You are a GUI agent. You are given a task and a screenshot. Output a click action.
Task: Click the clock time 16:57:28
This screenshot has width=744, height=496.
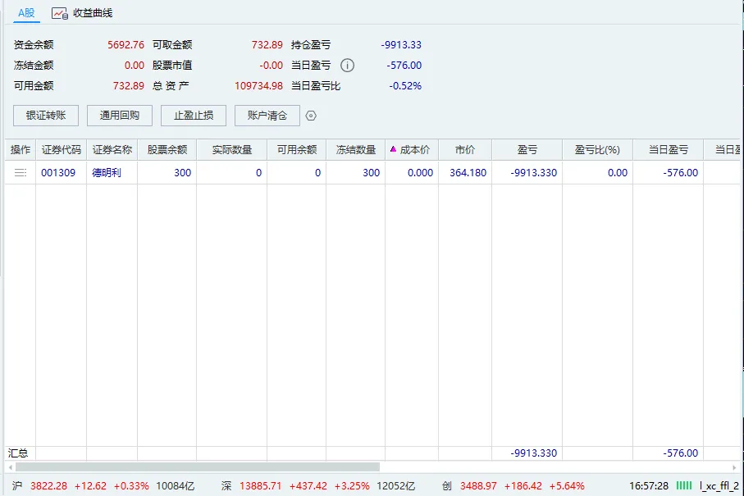(x=649, y=486)
